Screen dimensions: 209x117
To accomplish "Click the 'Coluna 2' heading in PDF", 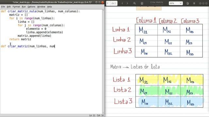I will 168,21.
